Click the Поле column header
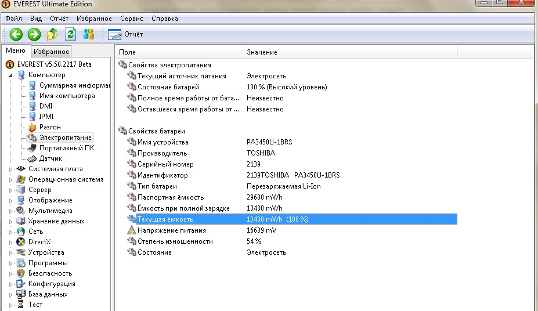538x311 pixels. pyautogui.click(x=179, y=52)
